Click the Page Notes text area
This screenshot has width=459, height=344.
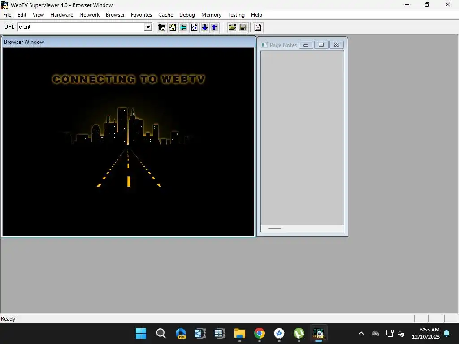(x=302, y=138)
